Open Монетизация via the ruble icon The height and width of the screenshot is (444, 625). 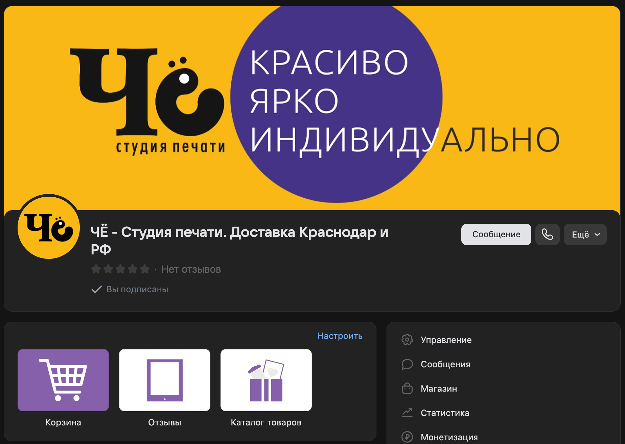[408, 437]
